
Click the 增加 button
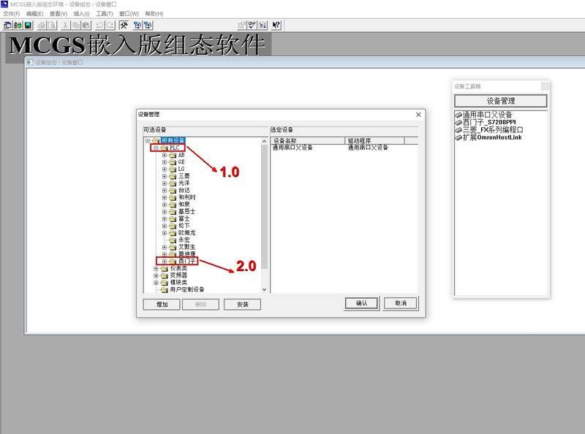click(162, 304)
